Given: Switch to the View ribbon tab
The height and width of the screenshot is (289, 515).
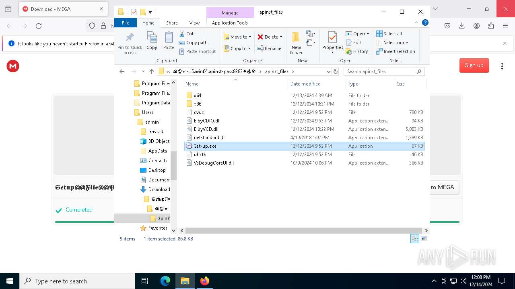Looking at the screenshot, I should pos(194,23).
